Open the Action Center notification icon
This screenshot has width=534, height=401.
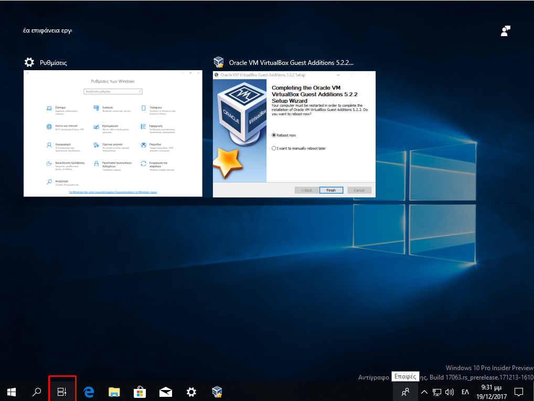click(519, 392)
